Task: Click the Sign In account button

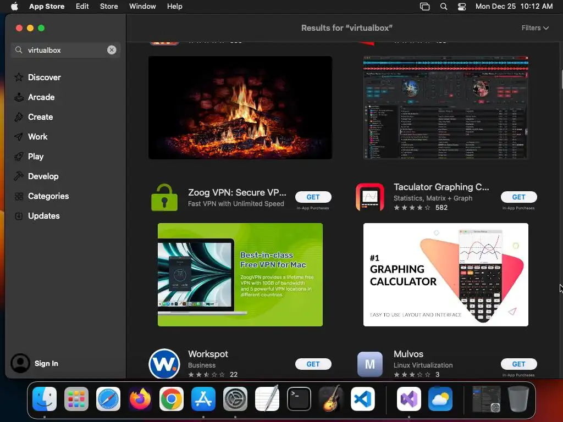Action: [x=35, y=363]
